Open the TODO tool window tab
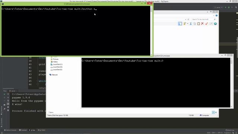This screenshot has width=238, height=134. [x=42, y=130]
